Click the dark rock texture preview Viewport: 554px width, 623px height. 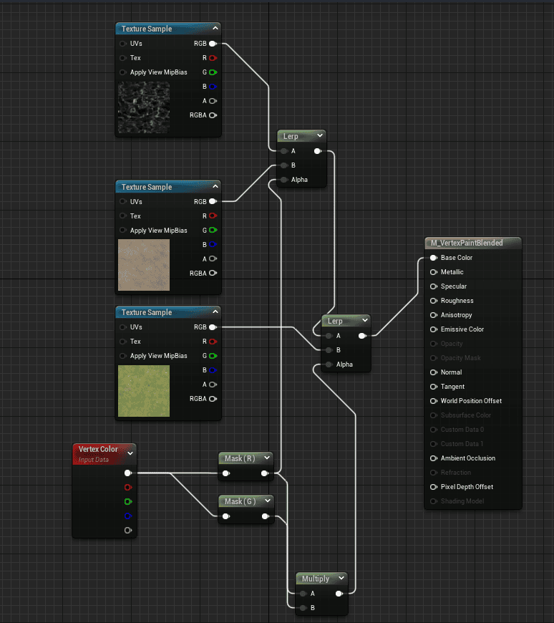click(x=144, y=107)
